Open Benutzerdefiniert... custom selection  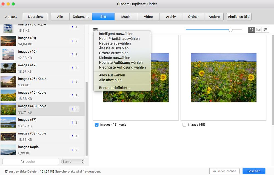tap(115, 88)
